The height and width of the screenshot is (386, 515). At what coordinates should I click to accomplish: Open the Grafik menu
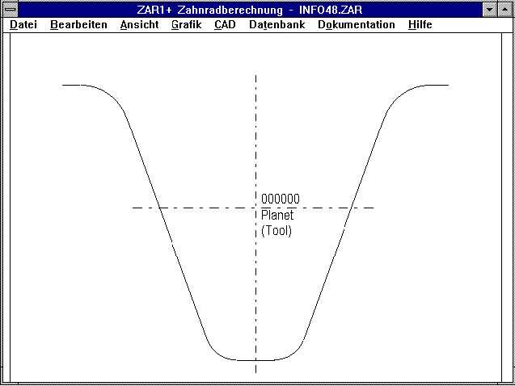[x=186, y=25]
